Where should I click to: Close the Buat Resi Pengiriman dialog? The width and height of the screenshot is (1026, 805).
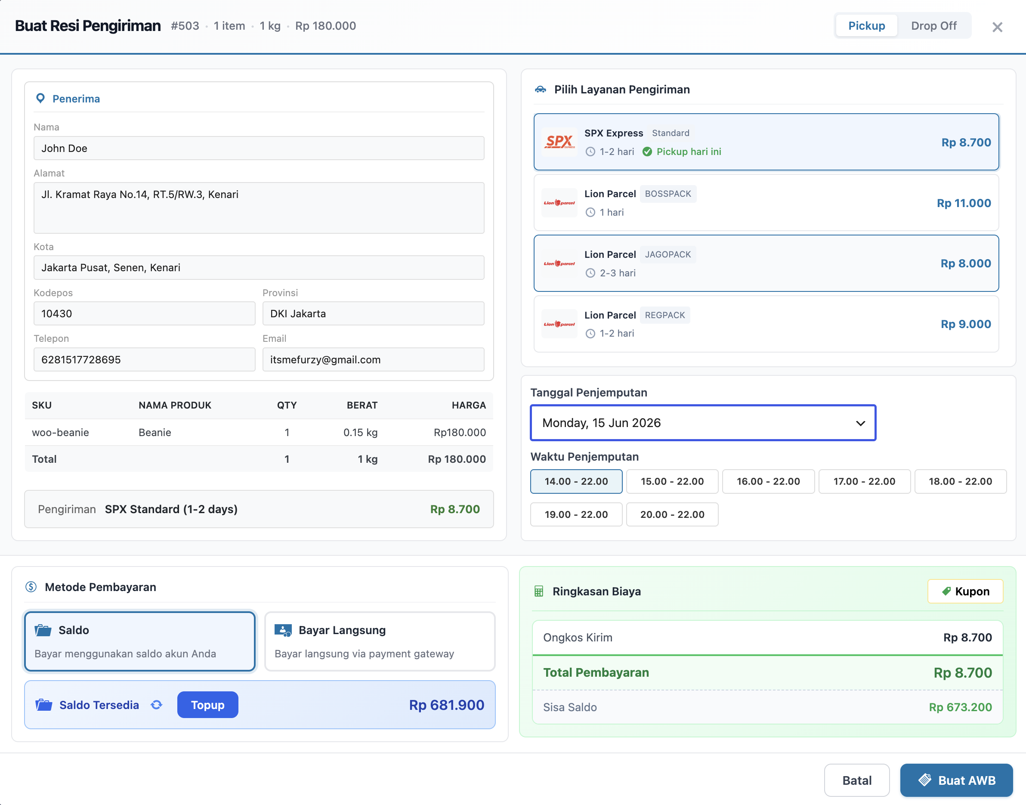[x=997, y=27]
